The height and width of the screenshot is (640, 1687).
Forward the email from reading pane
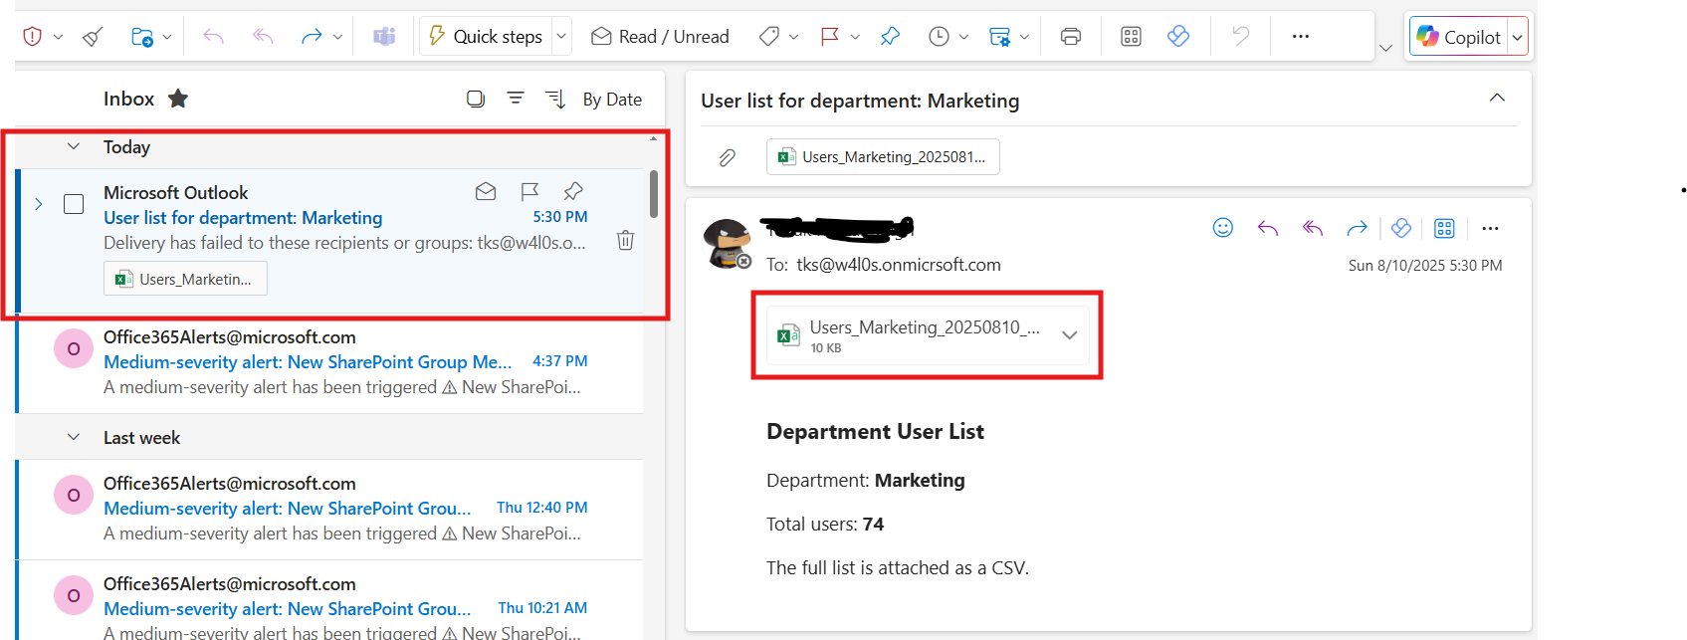[x=1357, y=228]
